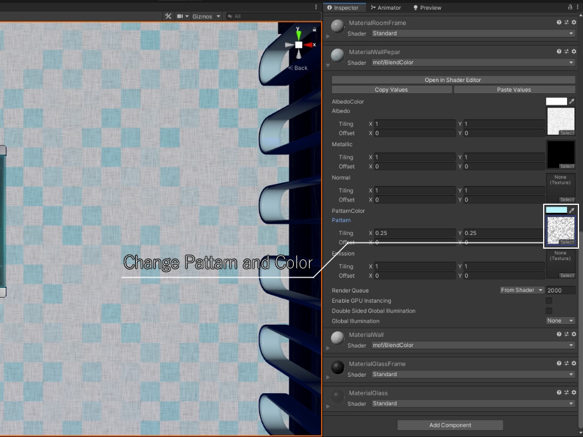Edit Albedo Tiling X field

coord(415,123)
